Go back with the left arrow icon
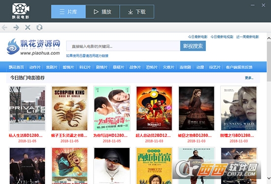The image size is (271, 184). coord(4,27)
